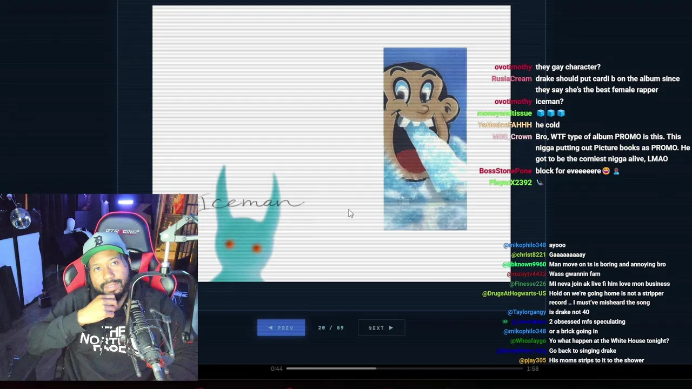Advance the slideshow with the NEXT button
This screenshot has width=692, height=389.
point(381,328)
